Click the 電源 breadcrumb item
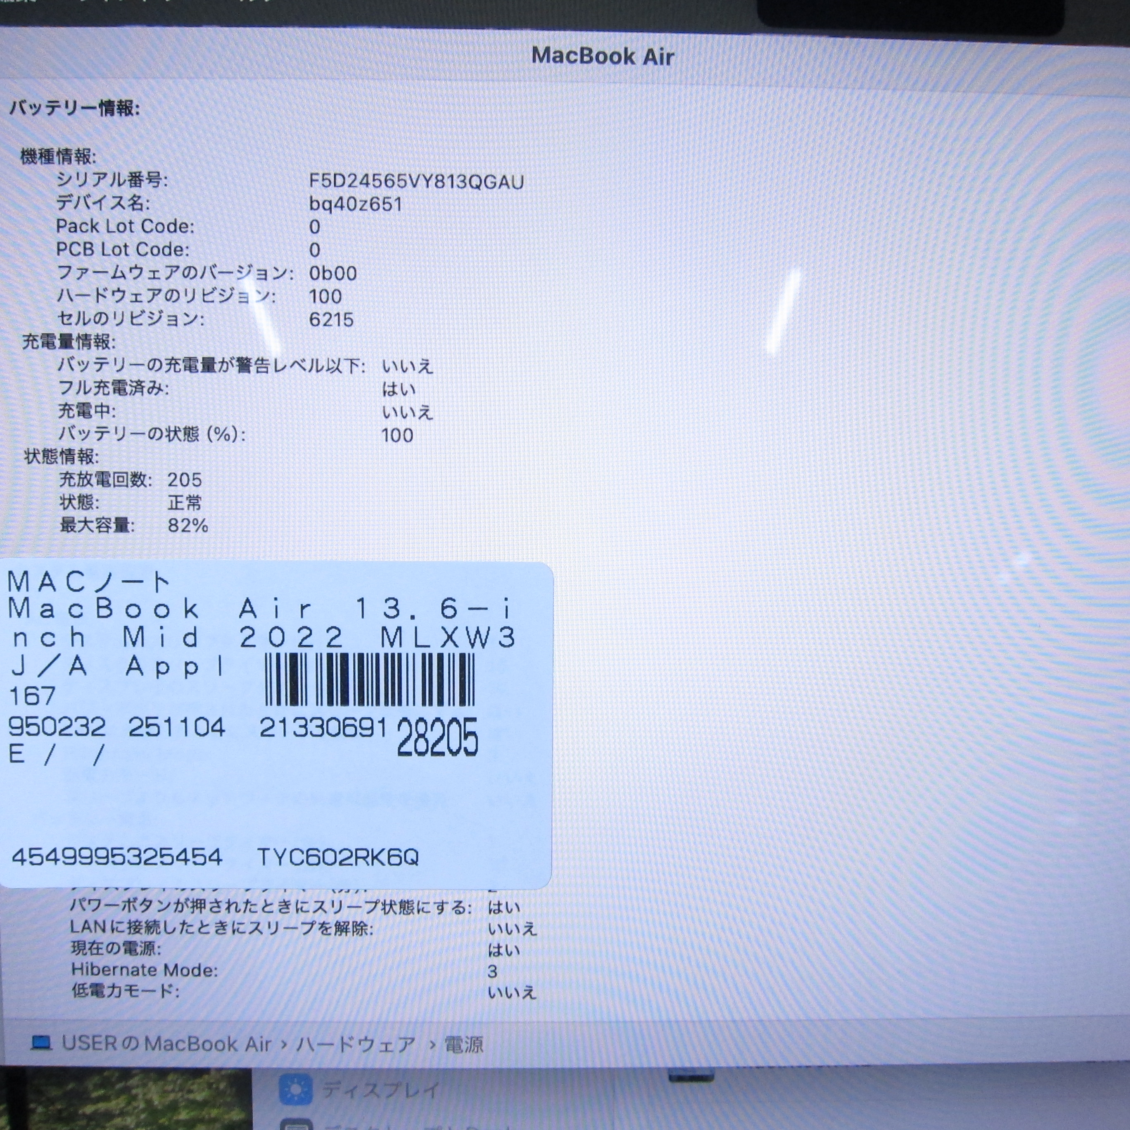Viewport: 1130px width, 1130px height. click(x=464, y=1045)
